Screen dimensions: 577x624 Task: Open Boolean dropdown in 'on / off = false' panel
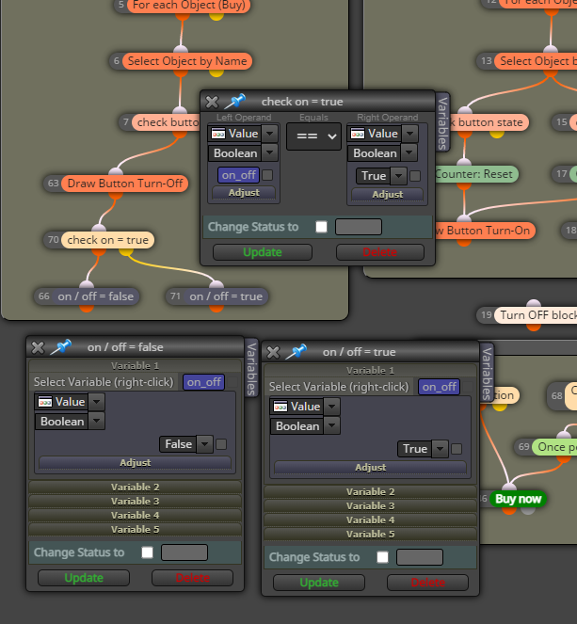pyautogui.click(x=97, y=421)
